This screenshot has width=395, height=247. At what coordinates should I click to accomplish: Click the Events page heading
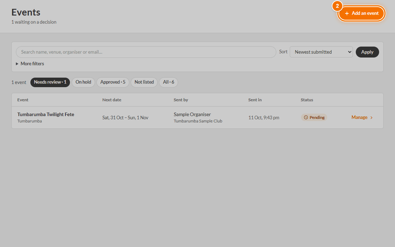pos(26,12)
